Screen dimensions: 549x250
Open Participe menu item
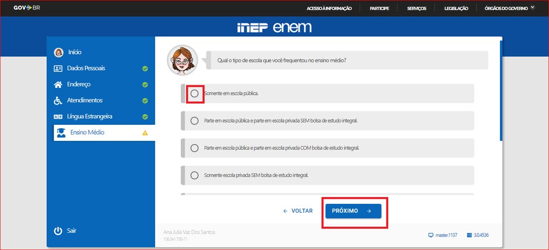click(x=379, y=8)
